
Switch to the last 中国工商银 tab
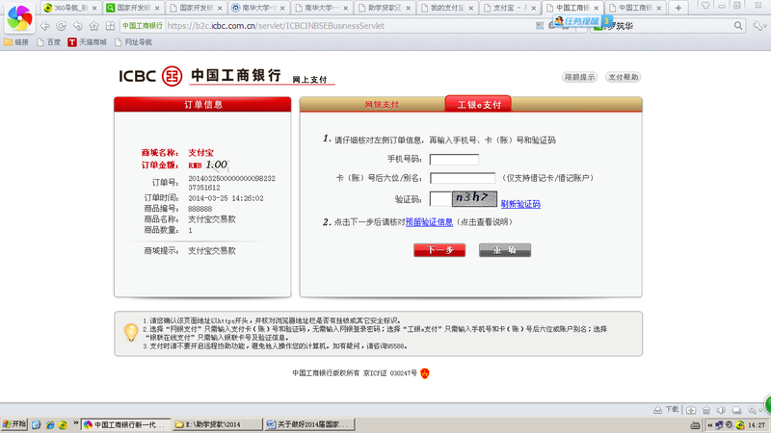coord(634,8)
